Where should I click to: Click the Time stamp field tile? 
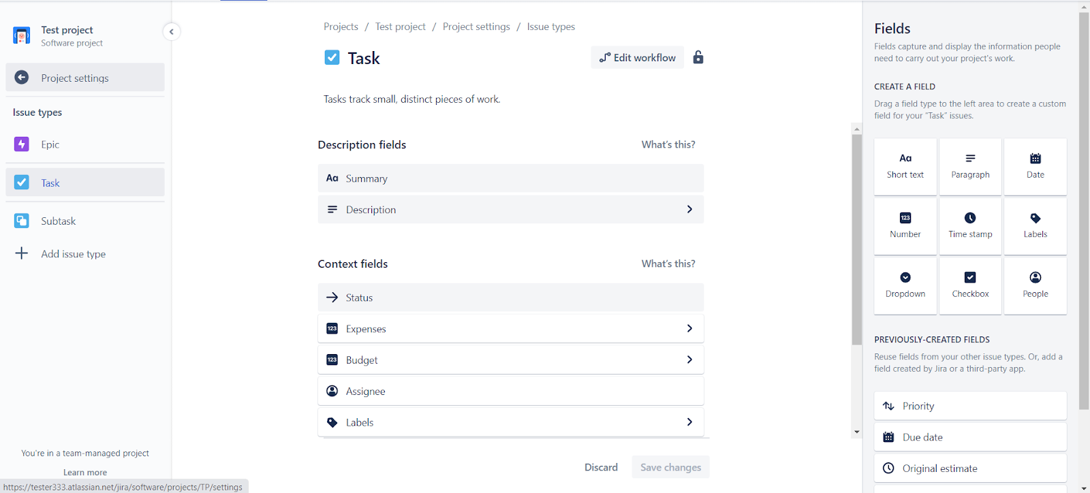coord(970,226)
